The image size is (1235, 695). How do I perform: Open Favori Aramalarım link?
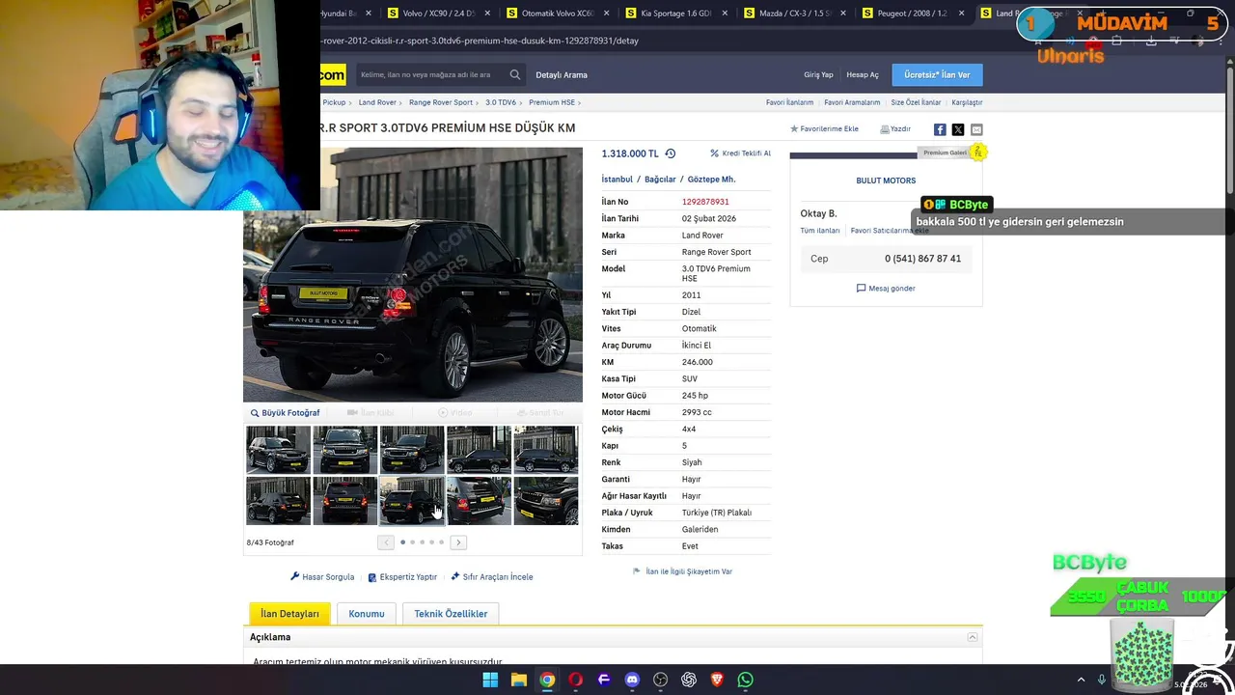pyautogui.click(x=852, y=102)
